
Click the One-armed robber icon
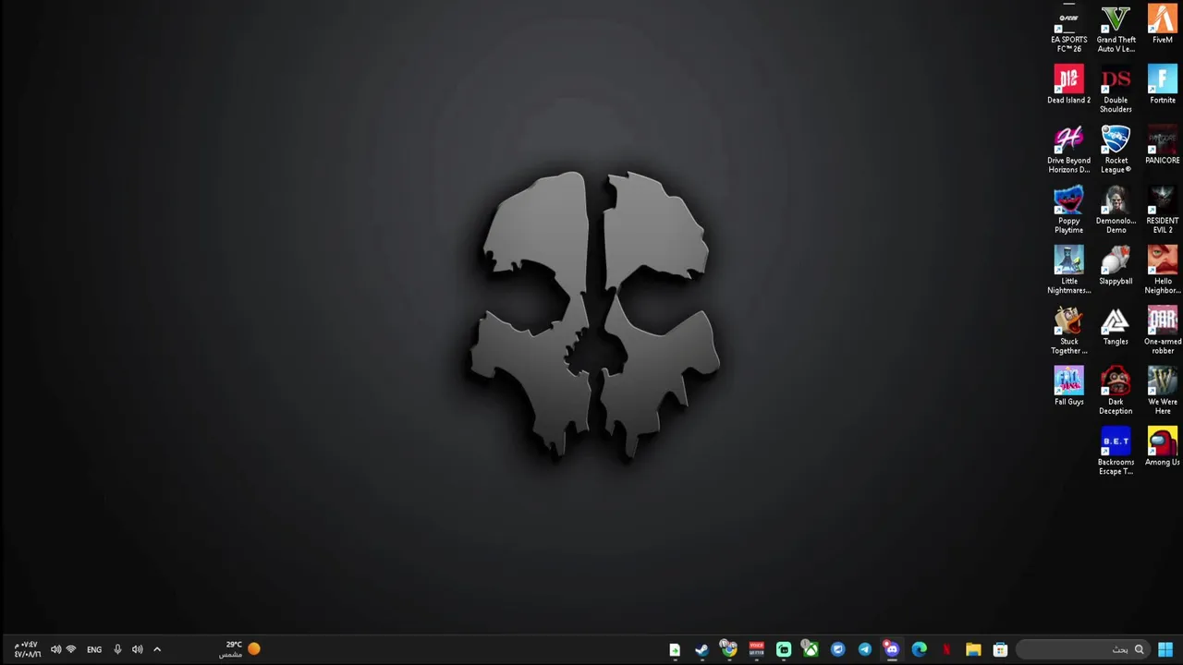[x=1163, y=331]
